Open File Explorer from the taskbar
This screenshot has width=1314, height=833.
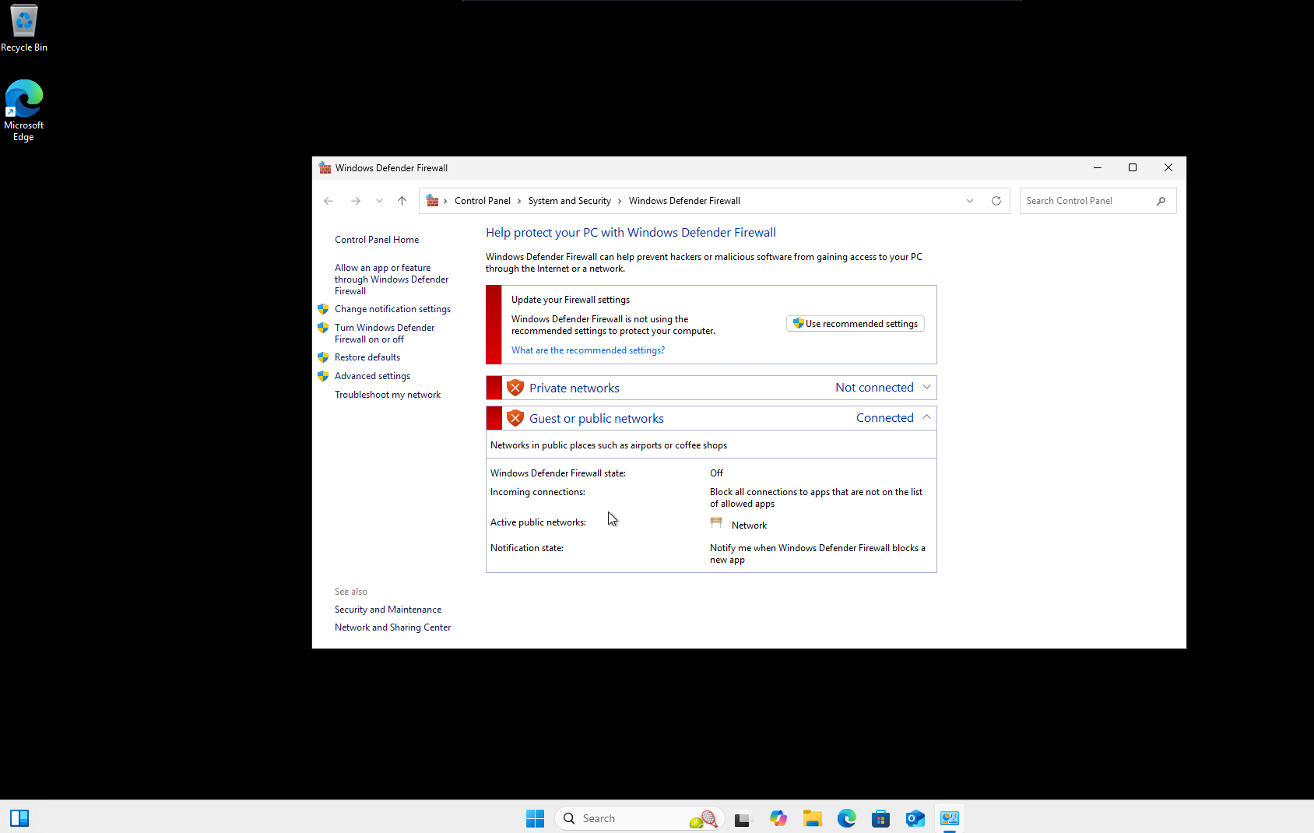click(x=813, y=818)
